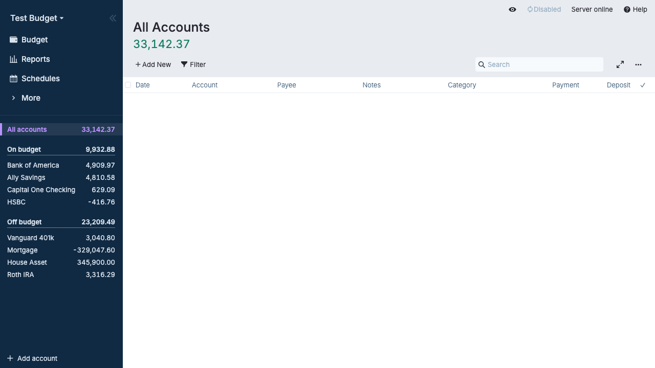Viewport: 655px width, 368px height.
Task: Select On budget accounts group
Action: tap(61, 149)
